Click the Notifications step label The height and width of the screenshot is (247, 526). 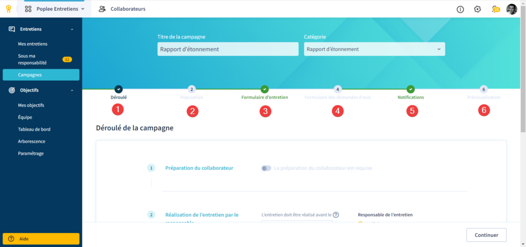point(410,98)
